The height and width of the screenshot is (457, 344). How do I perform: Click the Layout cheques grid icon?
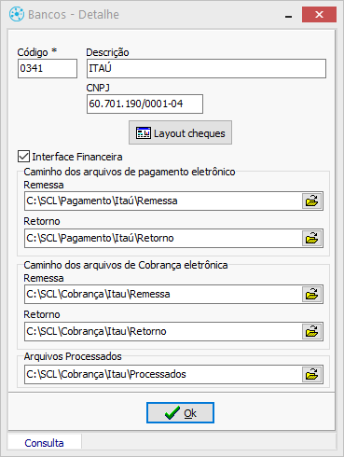point(144,133)
